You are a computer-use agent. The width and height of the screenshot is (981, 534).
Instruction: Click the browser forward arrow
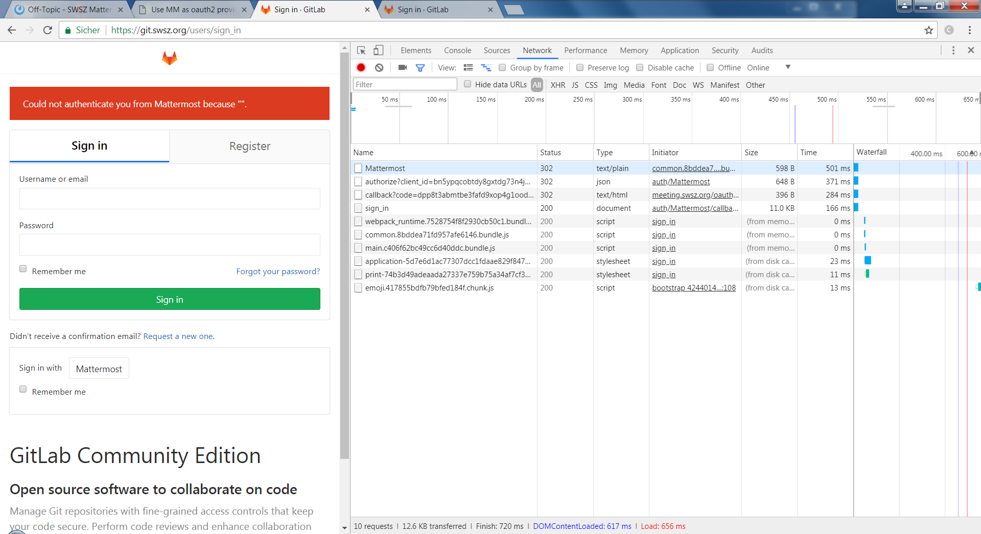click(x=30, y=30)
